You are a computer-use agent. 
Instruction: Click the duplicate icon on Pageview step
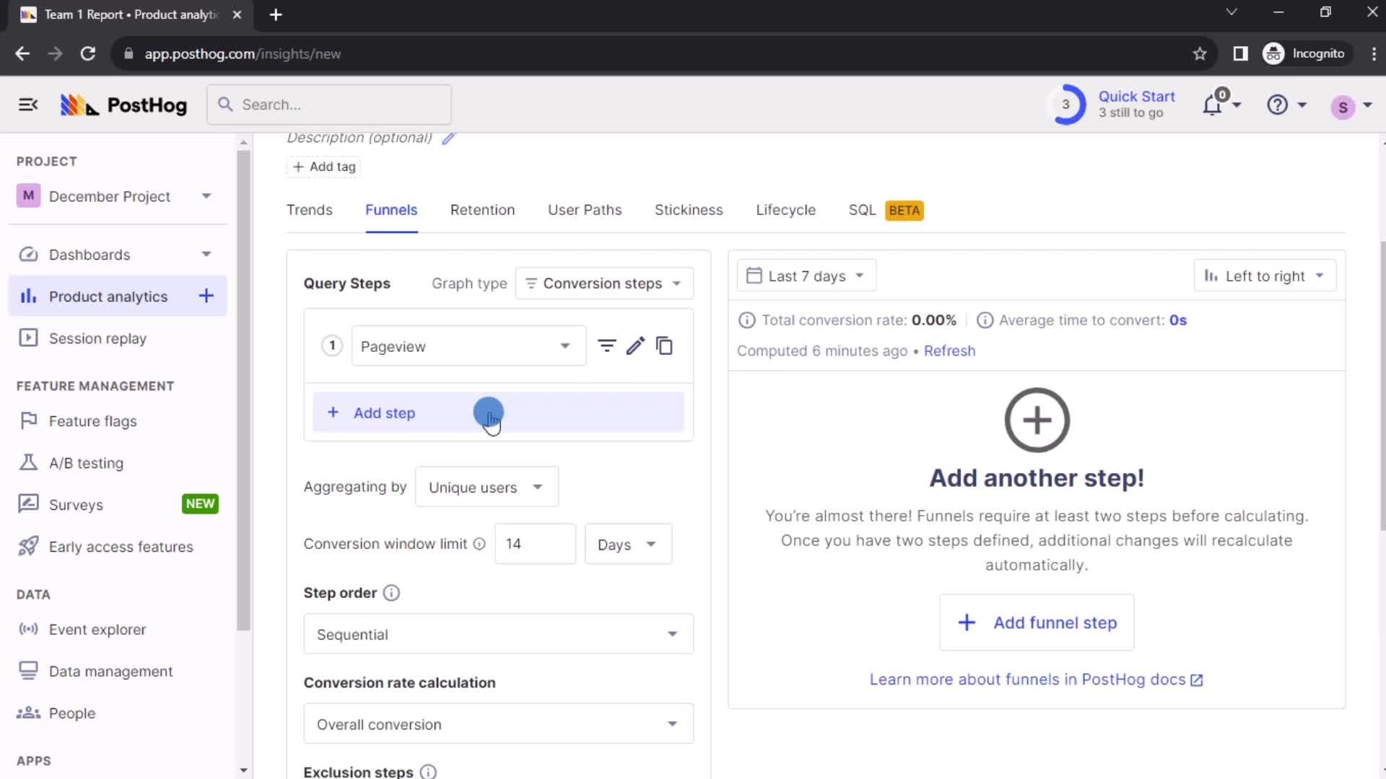coord(666,346)
